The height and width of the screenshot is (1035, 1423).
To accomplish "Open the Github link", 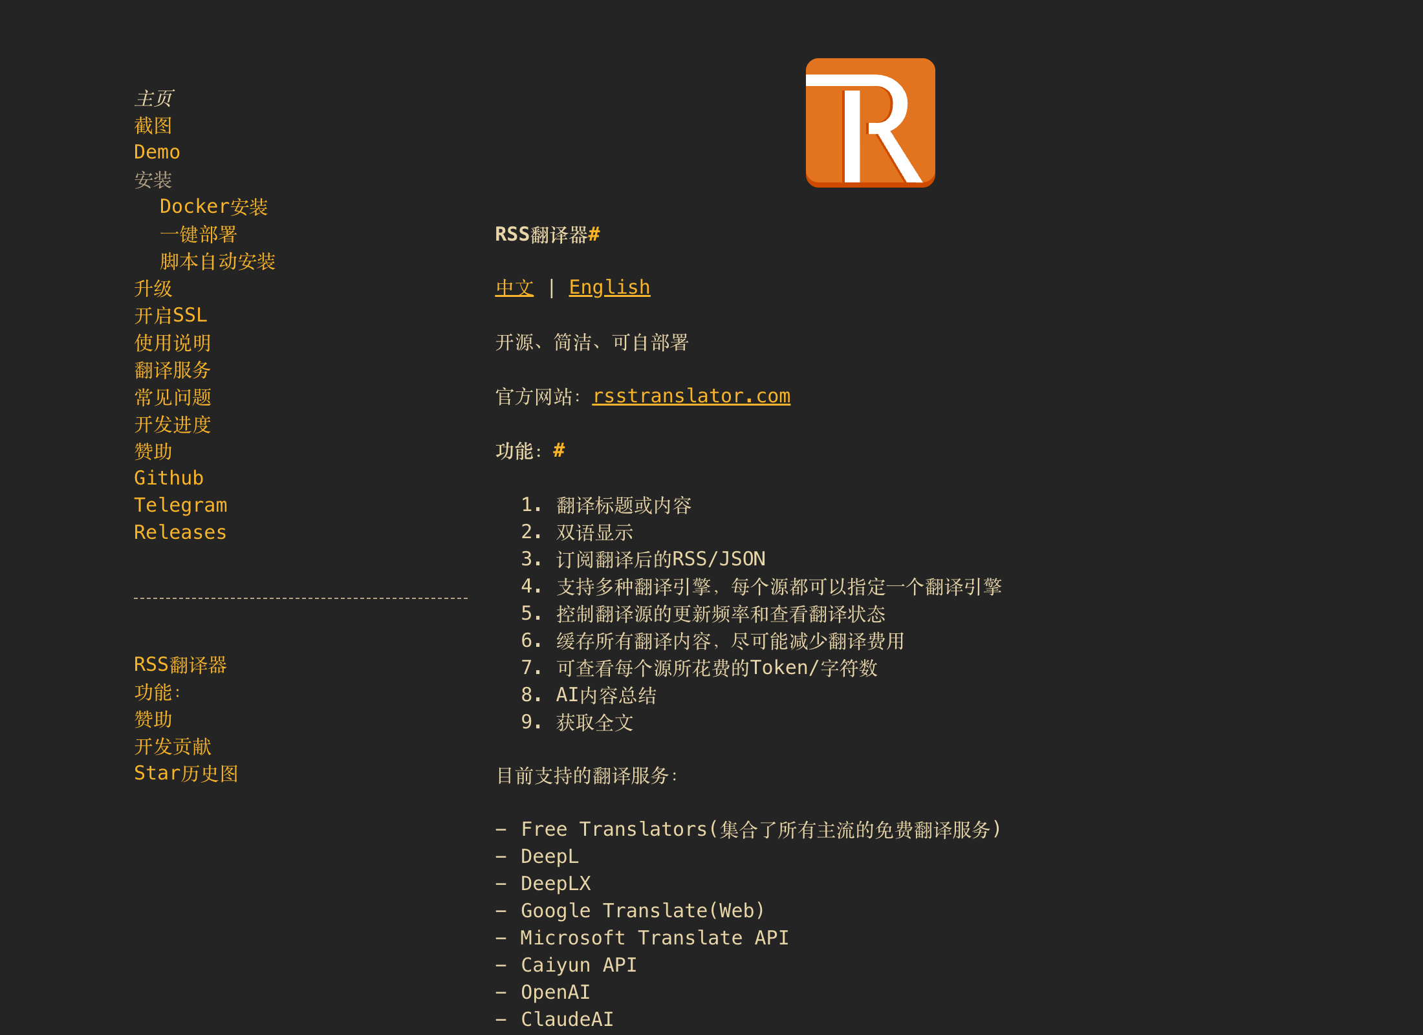I will point(169,478).
